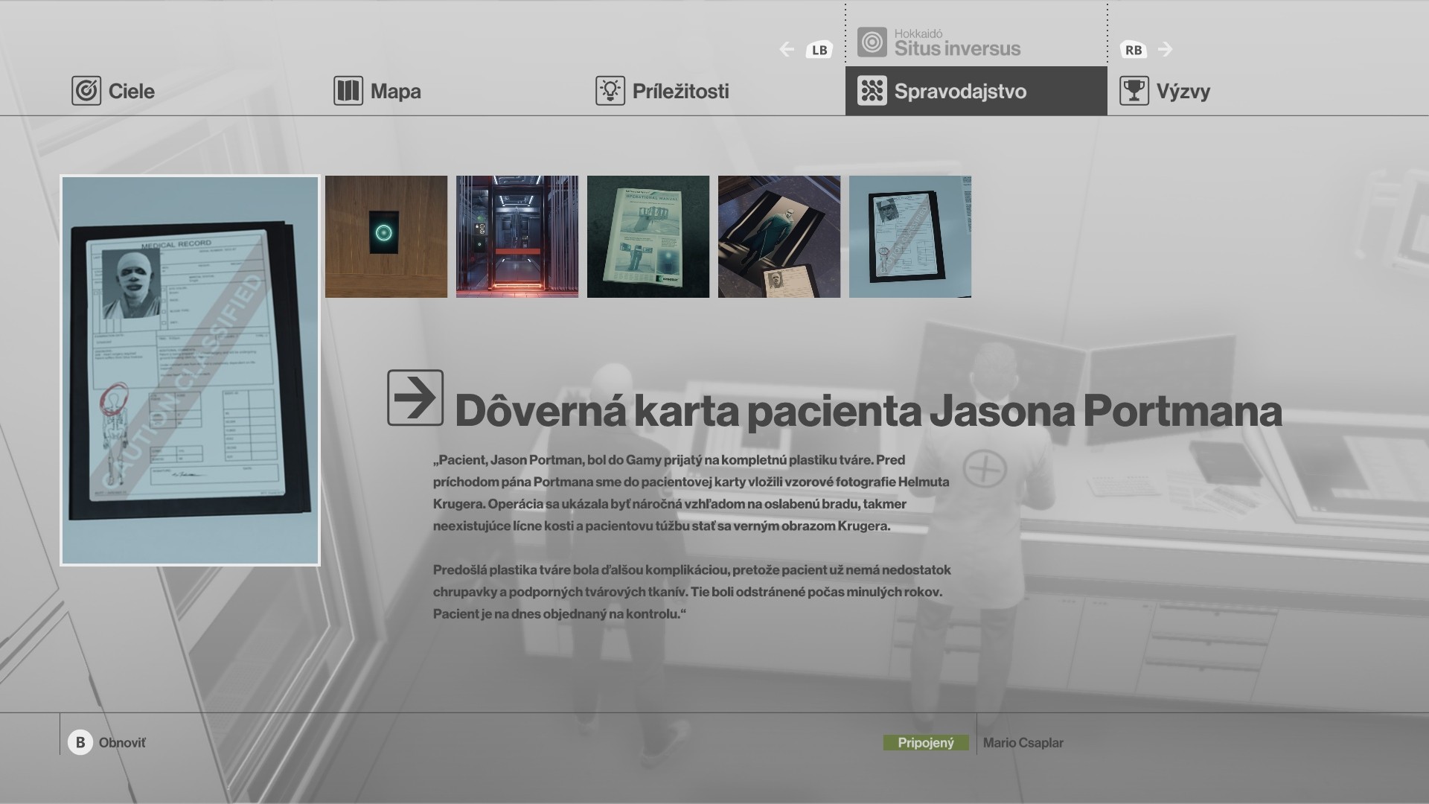Viewport: 1429px width, 804px height.
Task: Click the RB bumper button
Action: [1134, 50]
